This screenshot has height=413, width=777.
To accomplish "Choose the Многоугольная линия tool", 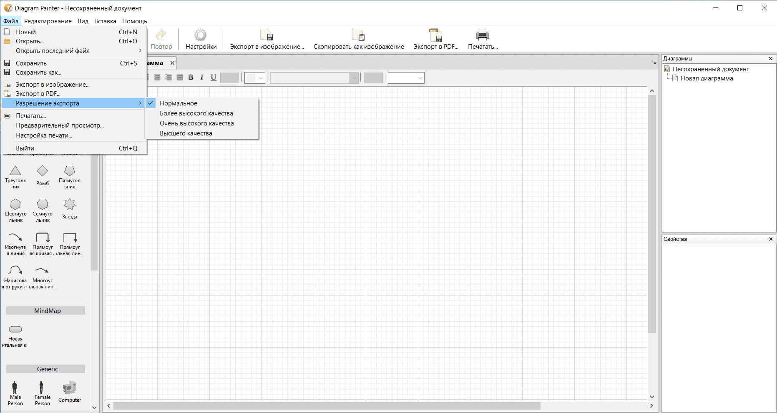I will [43, 277].
